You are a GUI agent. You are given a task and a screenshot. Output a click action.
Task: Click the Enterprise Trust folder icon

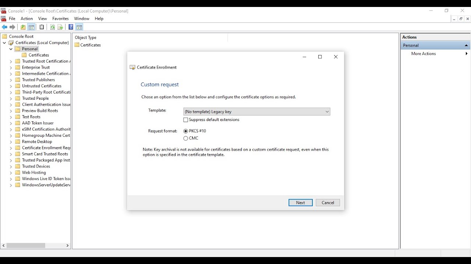(18, 67)
